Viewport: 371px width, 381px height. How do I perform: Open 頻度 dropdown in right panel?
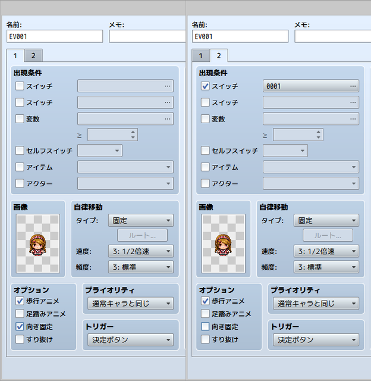click(x=326, y=267)
